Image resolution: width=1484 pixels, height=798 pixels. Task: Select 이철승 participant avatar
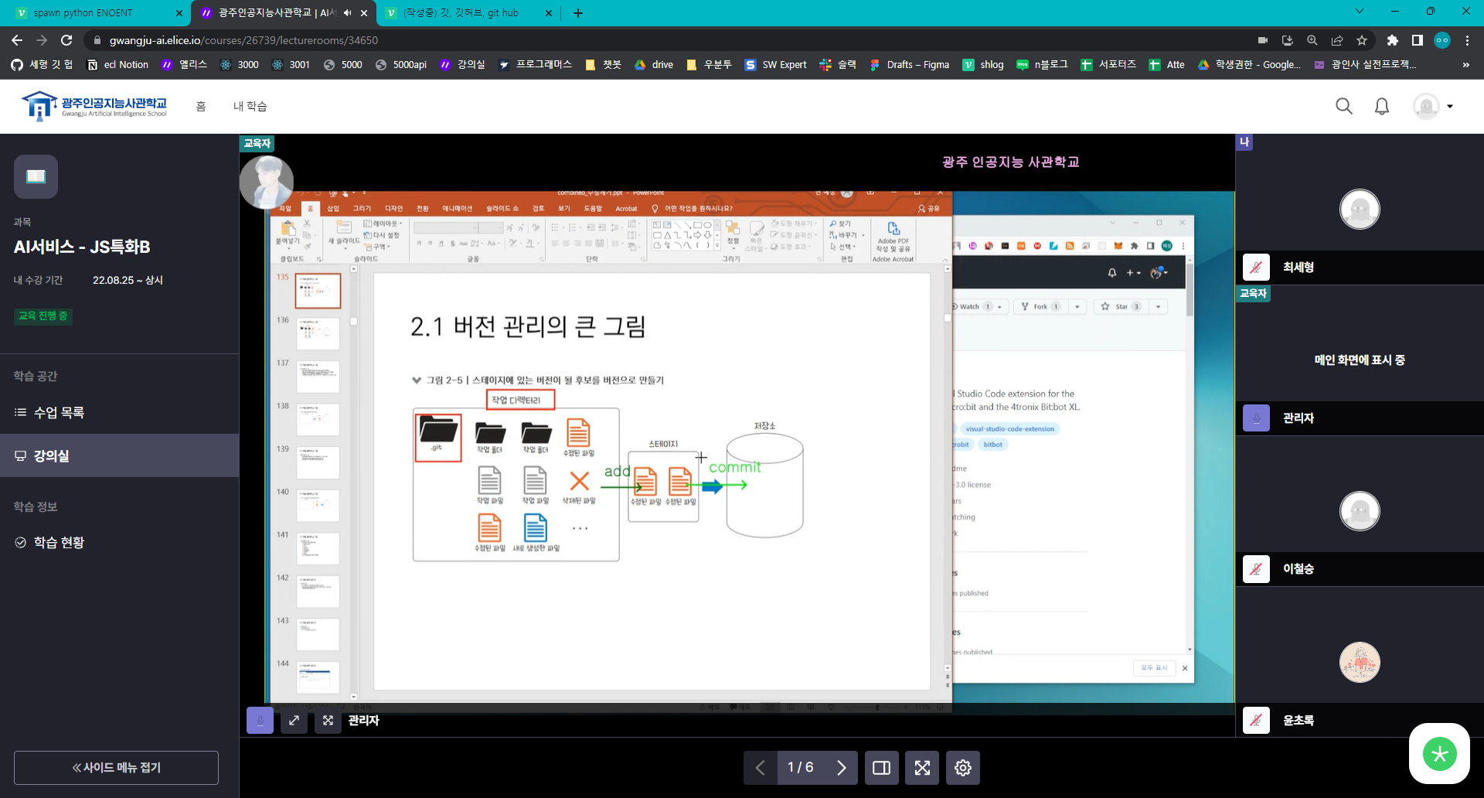pyautogui.click(x=1360, y=511)
